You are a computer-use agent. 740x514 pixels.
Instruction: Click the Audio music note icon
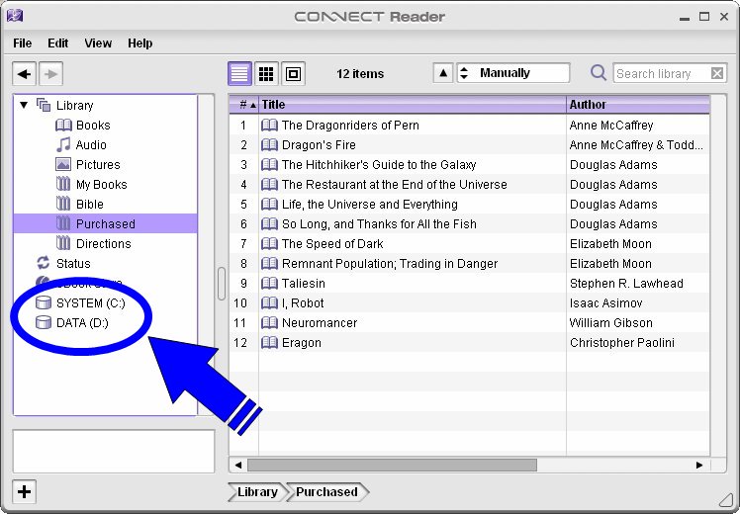pyautogui.click(x=63, y=144)
